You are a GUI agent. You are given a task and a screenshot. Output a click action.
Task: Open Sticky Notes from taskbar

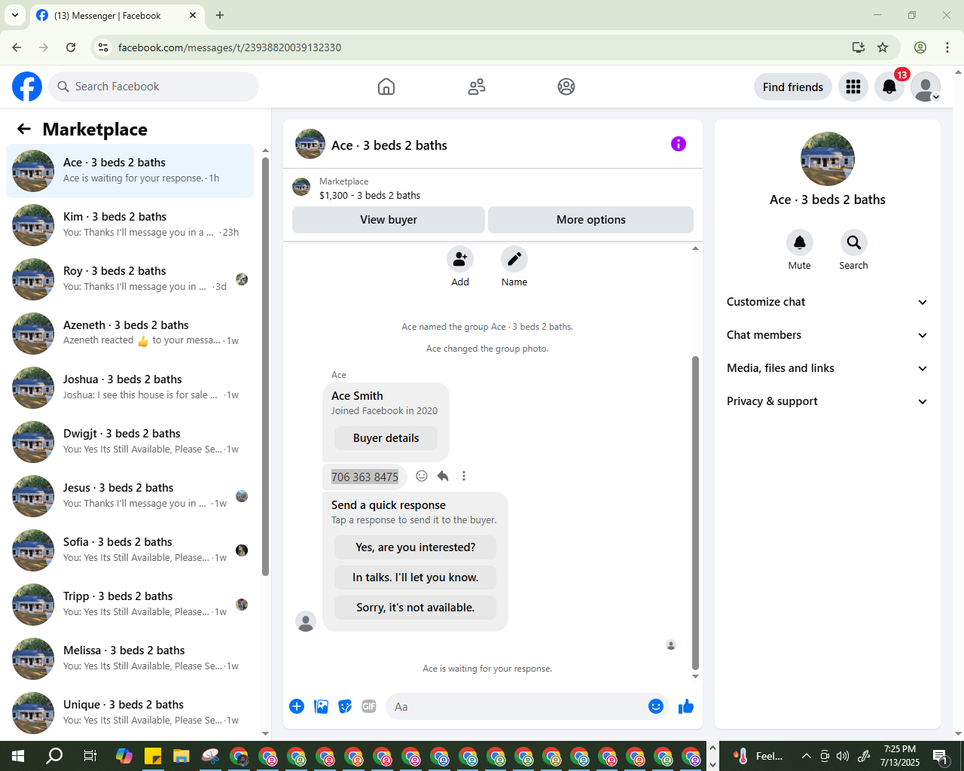153,756
